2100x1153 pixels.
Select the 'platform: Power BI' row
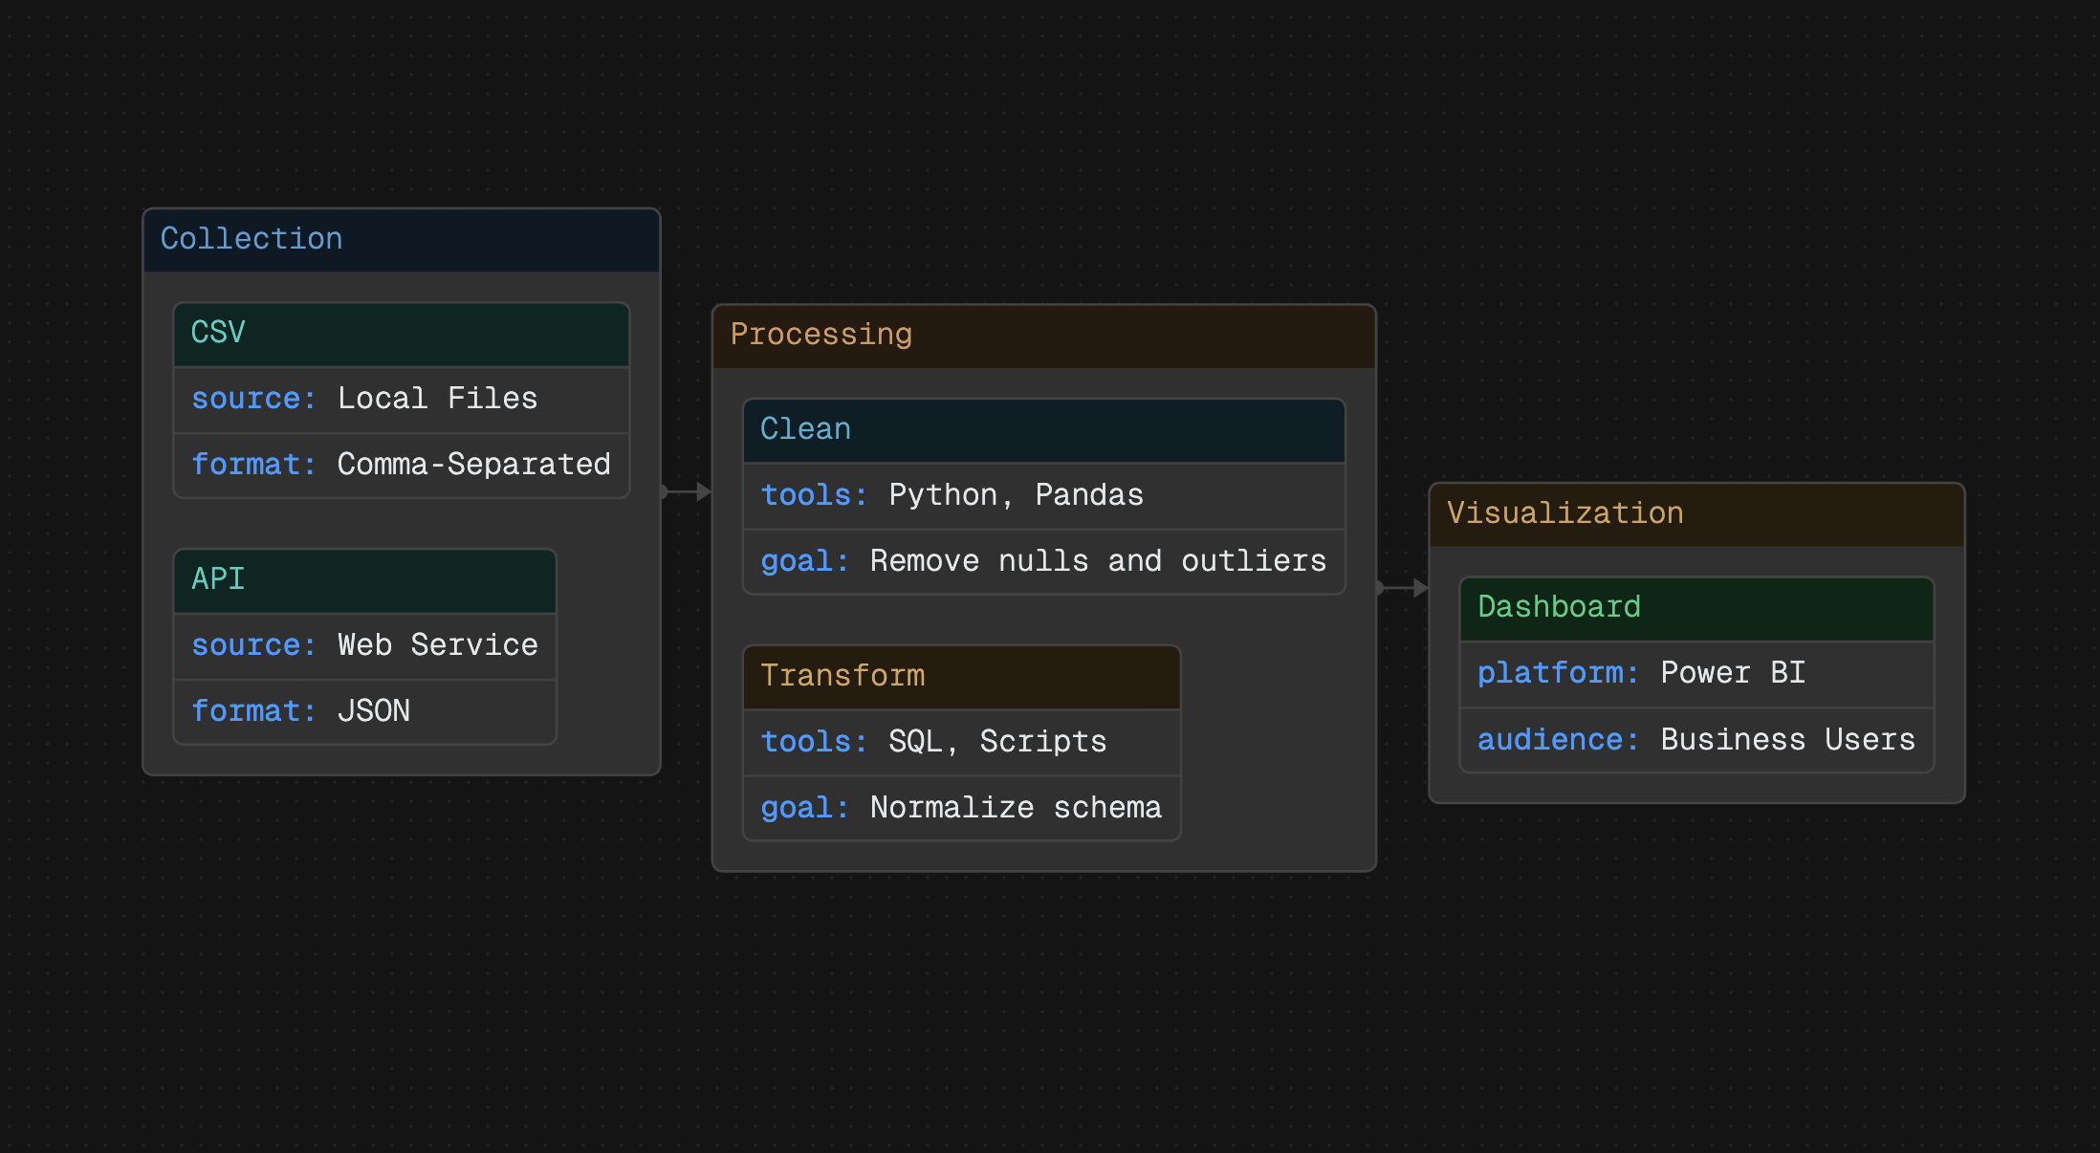[x=1695, y=674]
